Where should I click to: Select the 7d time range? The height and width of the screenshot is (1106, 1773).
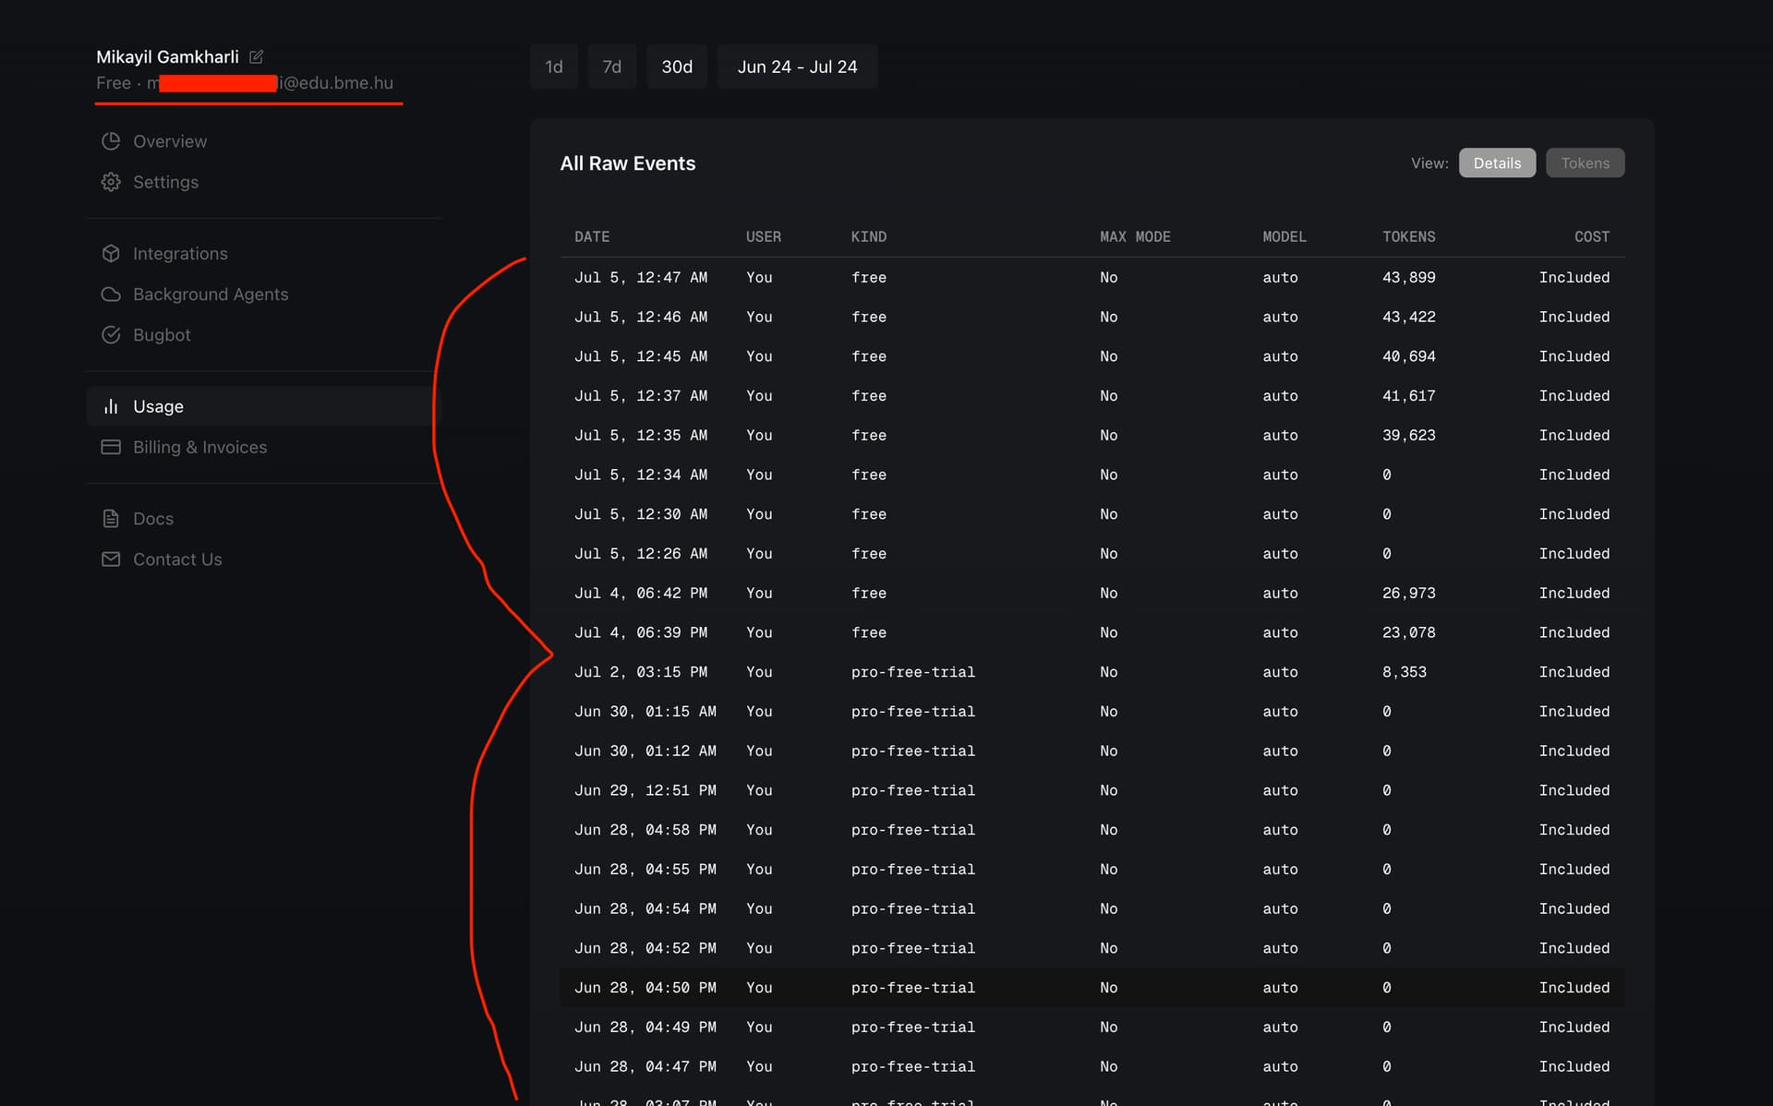click(611, 66)
